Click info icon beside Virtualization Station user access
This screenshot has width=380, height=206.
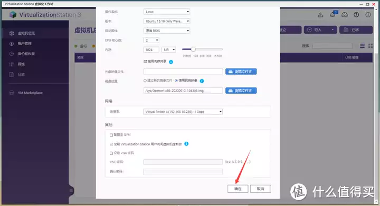pyautogui.click(x=186, y=144)
